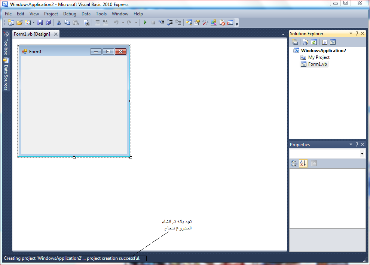Open the Tools menu
Screen dimensions: 370x265
[x=101, y=14]
